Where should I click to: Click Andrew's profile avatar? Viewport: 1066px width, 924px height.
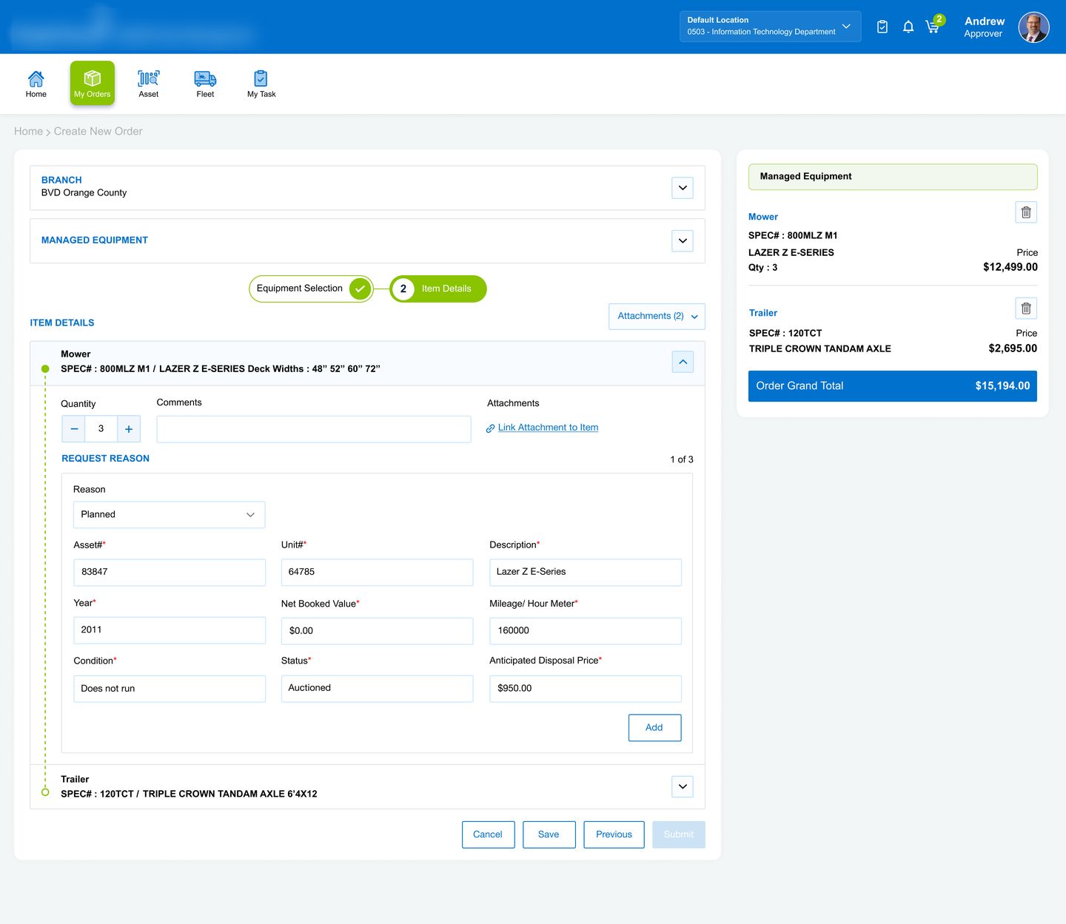click(x=1033, y=27)
